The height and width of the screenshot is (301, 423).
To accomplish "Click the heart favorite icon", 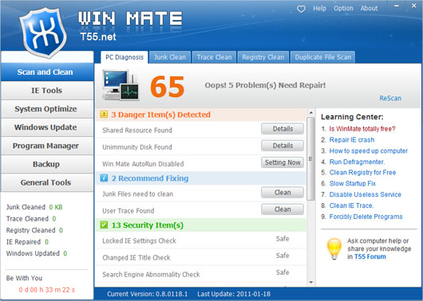I will pos(301,9).
